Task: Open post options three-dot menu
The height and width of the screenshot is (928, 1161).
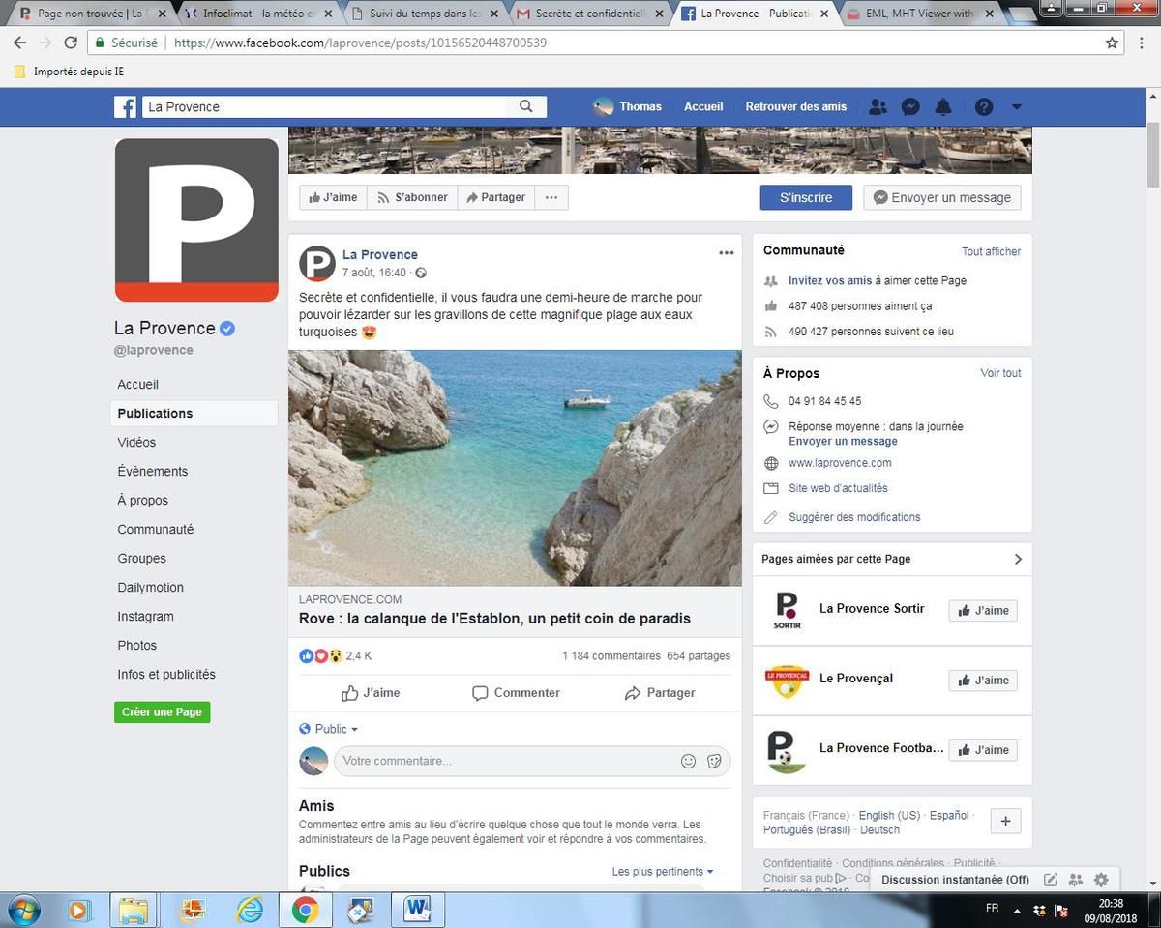Action: [x=727, y=253]
